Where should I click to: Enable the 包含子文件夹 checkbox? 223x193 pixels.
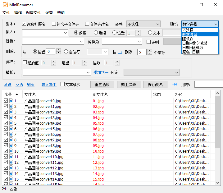(x=54, y=24)
